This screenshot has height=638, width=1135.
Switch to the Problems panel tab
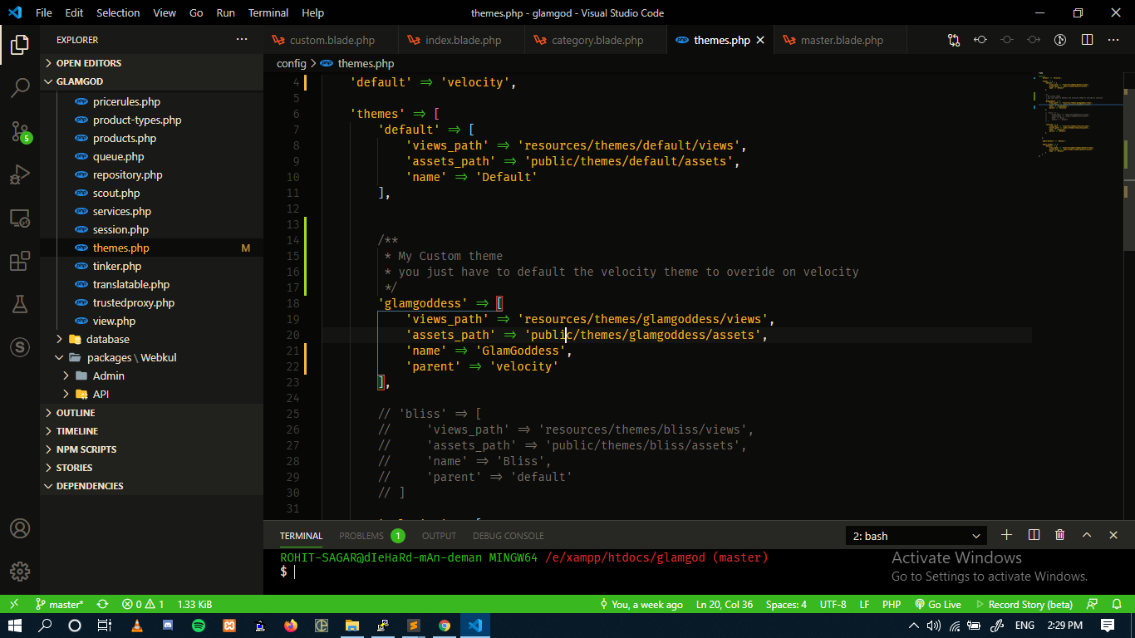[x=371, y=536]
